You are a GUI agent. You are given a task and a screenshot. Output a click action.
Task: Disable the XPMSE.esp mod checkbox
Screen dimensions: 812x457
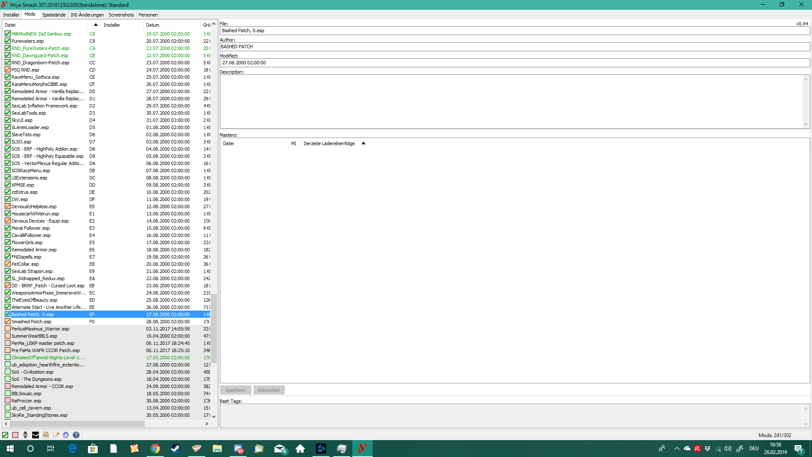(8, 185)
